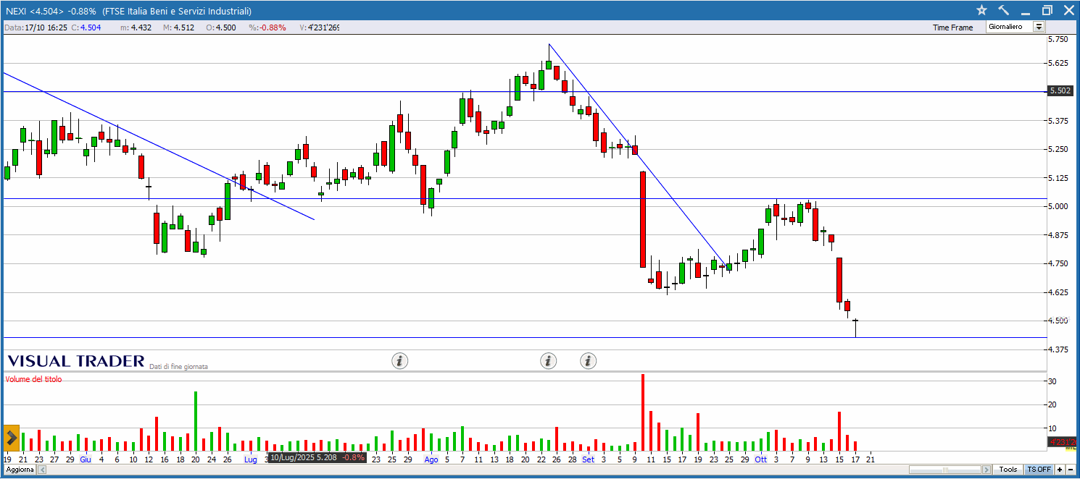
Task: Open the info marker near early September
Action: coord(588,360)
